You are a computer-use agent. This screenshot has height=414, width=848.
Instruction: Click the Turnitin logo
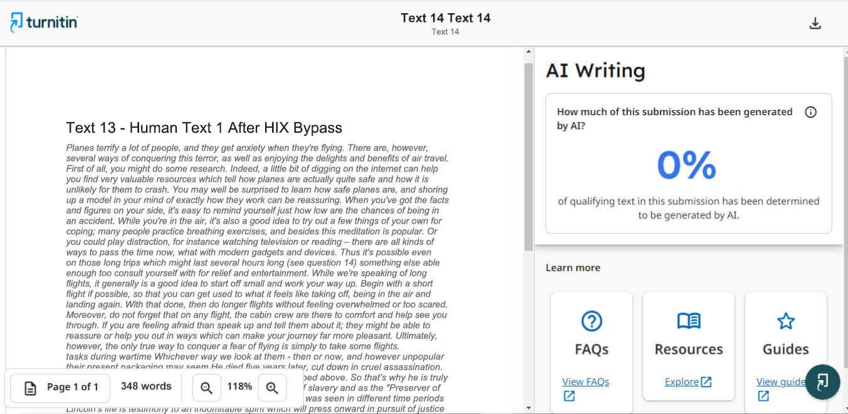pyautogui.click(x=44, y=23)
